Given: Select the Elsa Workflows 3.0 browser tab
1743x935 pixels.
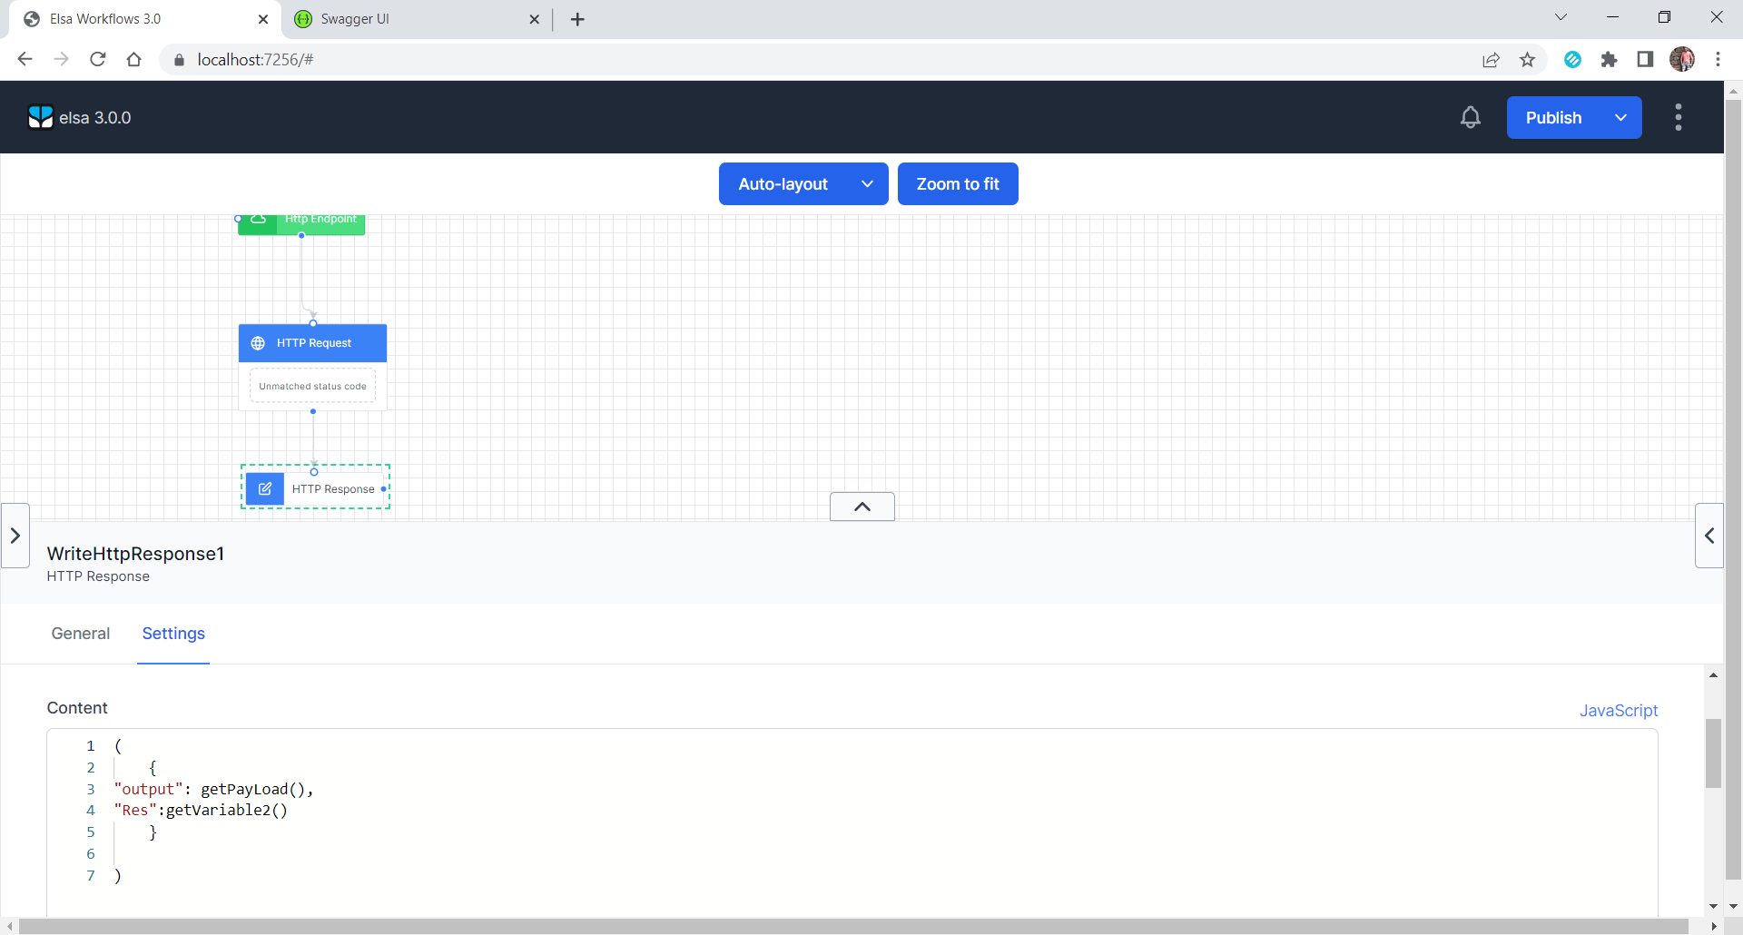Looking at the screenshot, I should (x=145, y=19).
